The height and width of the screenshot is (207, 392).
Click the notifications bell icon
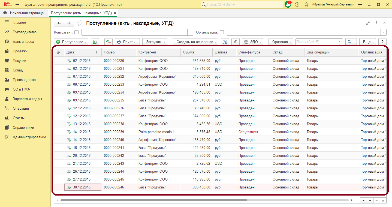(x=288, y=5)
